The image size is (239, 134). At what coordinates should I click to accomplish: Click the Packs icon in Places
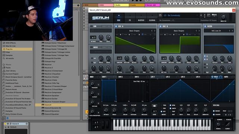(4, 68)
